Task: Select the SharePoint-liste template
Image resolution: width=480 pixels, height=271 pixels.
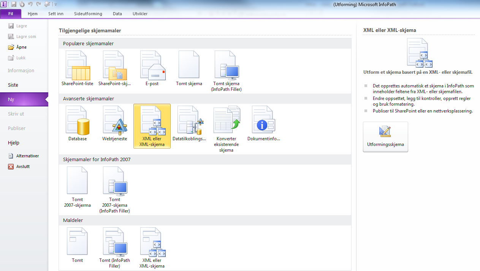Action: coord(78,68)
